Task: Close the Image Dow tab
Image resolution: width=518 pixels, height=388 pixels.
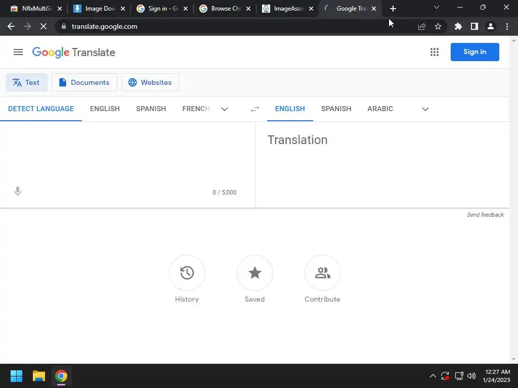Action: [x=122, y=9]
